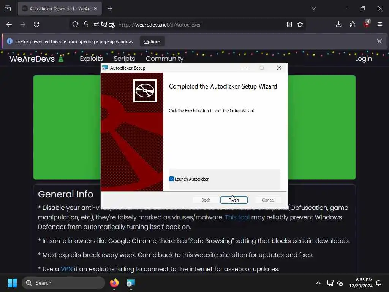
Task: Open the Firefox View icon
Action: coord(8,8)
